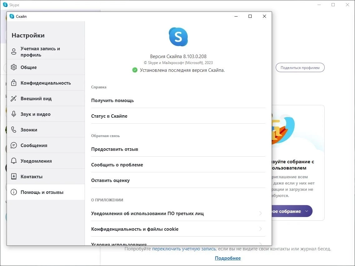
Task: Click the large Skype logo in settings
Action: point(178,37)
